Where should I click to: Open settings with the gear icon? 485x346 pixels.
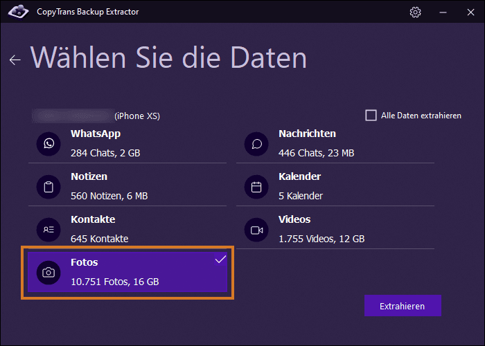point(415,12)
